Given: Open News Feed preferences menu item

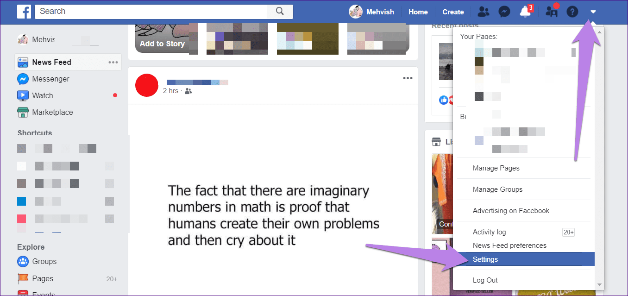Looking at the screenshot, I should [x=509, y=246].
